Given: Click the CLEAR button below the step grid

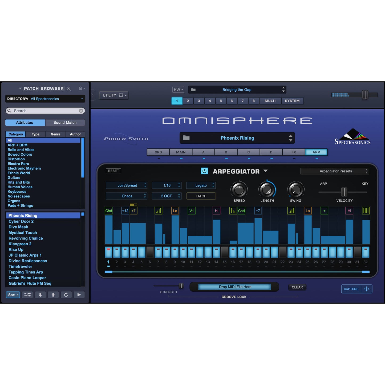Looking at the screenshot, I should [x=297, y=287].
